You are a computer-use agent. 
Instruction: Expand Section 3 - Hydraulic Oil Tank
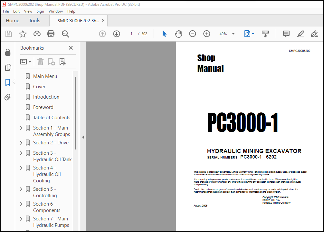[21, 153]
